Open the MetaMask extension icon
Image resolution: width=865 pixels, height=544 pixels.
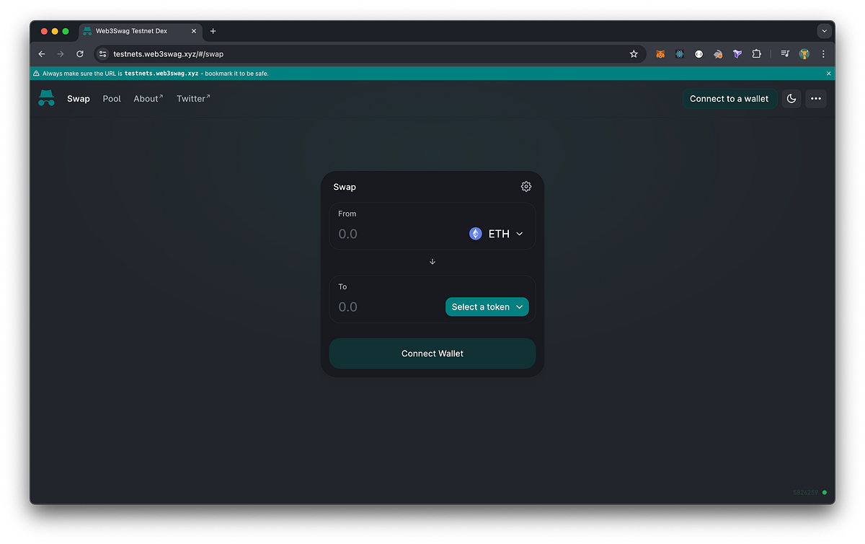coord(660,53)
